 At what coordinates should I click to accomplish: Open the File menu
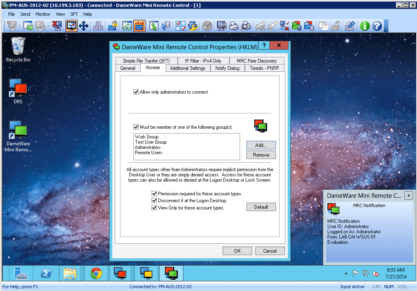point(11,14)
